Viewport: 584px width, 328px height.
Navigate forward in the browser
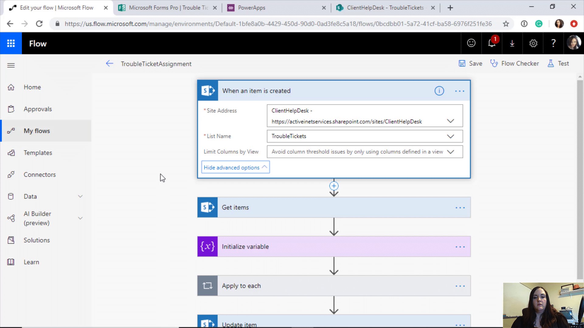point(25,24)
